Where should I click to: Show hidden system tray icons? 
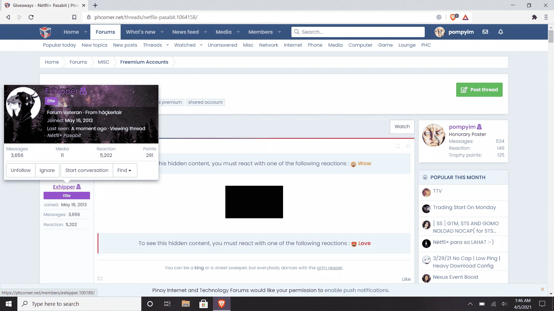click(470, 304)
